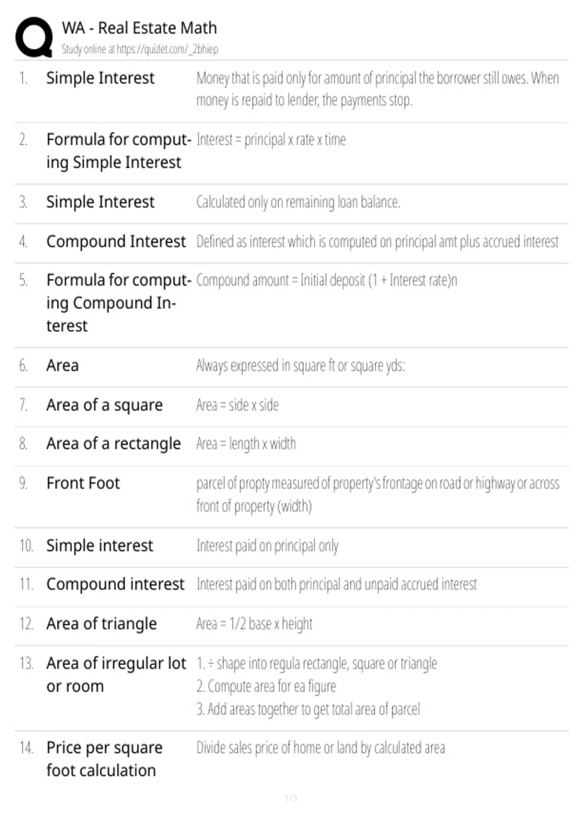The height and width of the screenshot is (825, 582).
Task: Select the Price per square foot calculation term
Action: [105, 759]
